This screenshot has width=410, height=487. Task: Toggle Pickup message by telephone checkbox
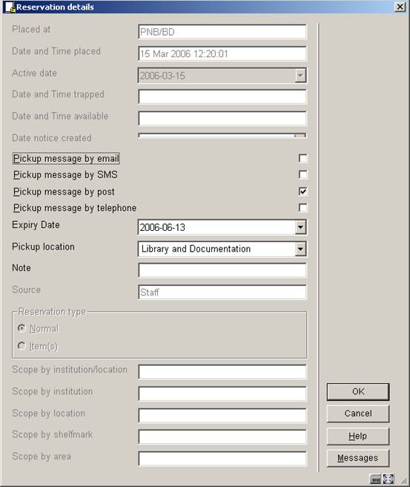tap(302, 207)
